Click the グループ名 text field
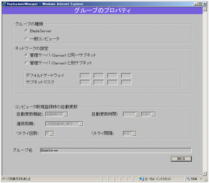209x183 pixels. pos(116,150)
